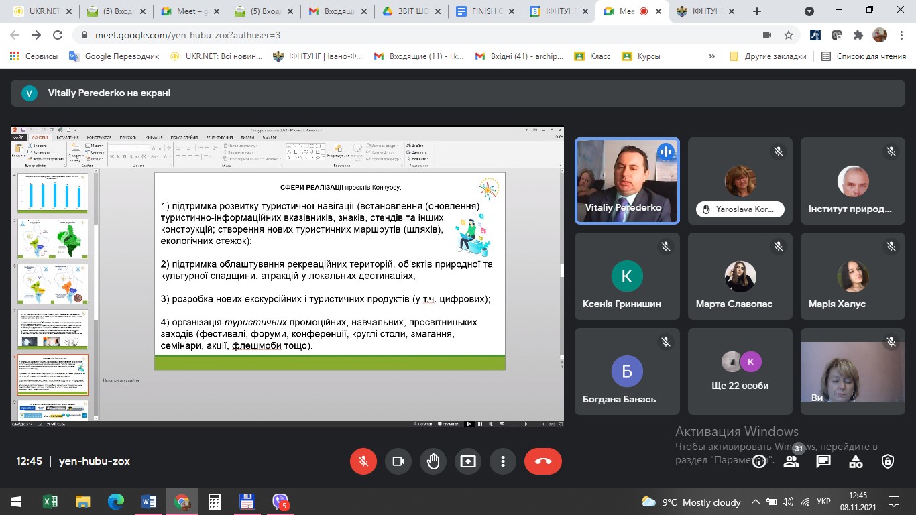Switch to the FINISH Google Docs tab
This screenshot has width=916, height=515.
tap(486, 11)
